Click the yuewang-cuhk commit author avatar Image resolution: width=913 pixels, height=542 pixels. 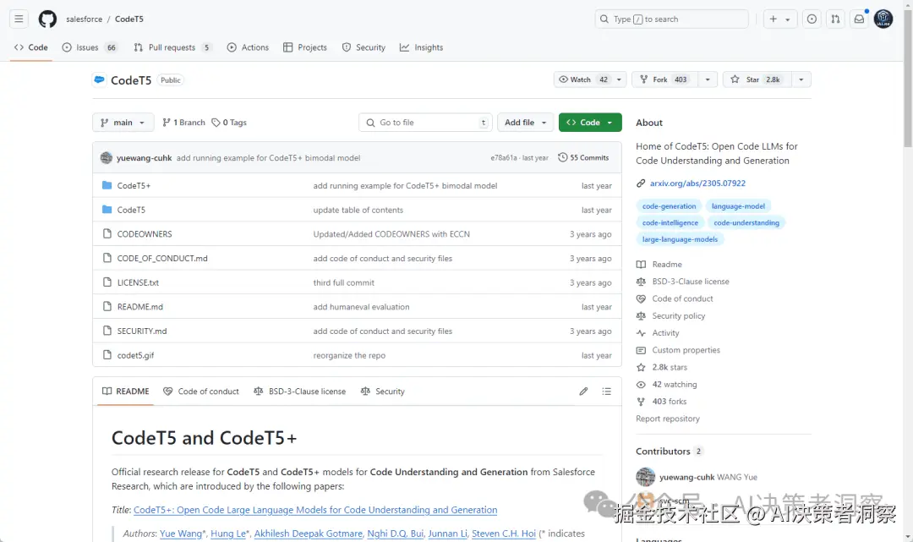[x=106, y=158]
